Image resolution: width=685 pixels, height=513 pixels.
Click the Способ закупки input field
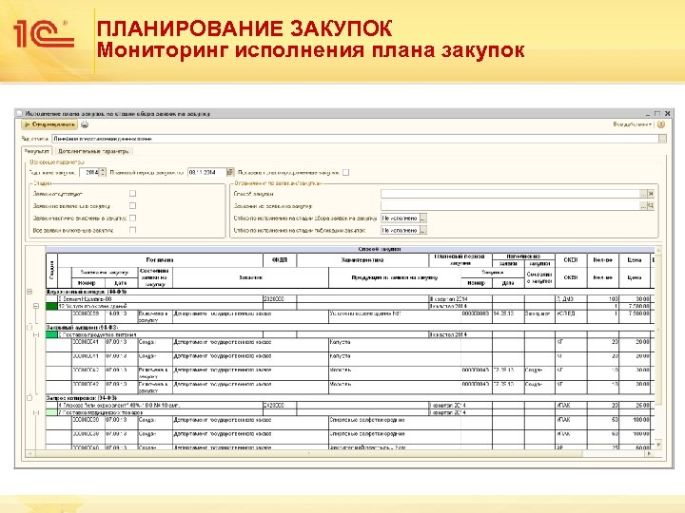click(x=510, y=193)
